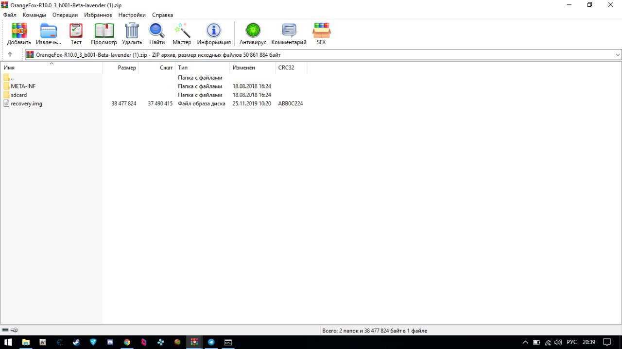Open the command prompt taskbar icon

pos(228,342)
